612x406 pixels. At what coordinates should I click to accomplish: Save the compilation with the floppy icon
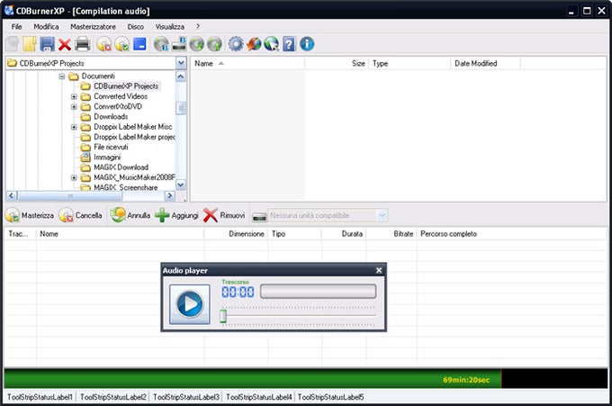click(x=47, y=44)
